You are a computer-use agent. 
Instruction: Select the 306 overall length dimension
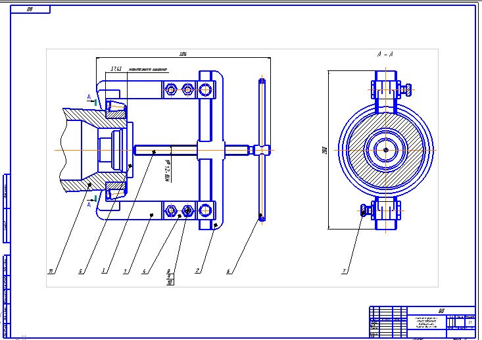pos(182,53)
